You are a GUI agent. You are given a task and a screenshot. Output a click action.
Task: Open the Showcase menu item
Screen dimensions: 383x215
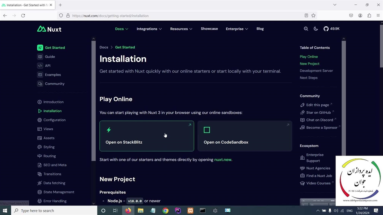click(x=209, y=29)
